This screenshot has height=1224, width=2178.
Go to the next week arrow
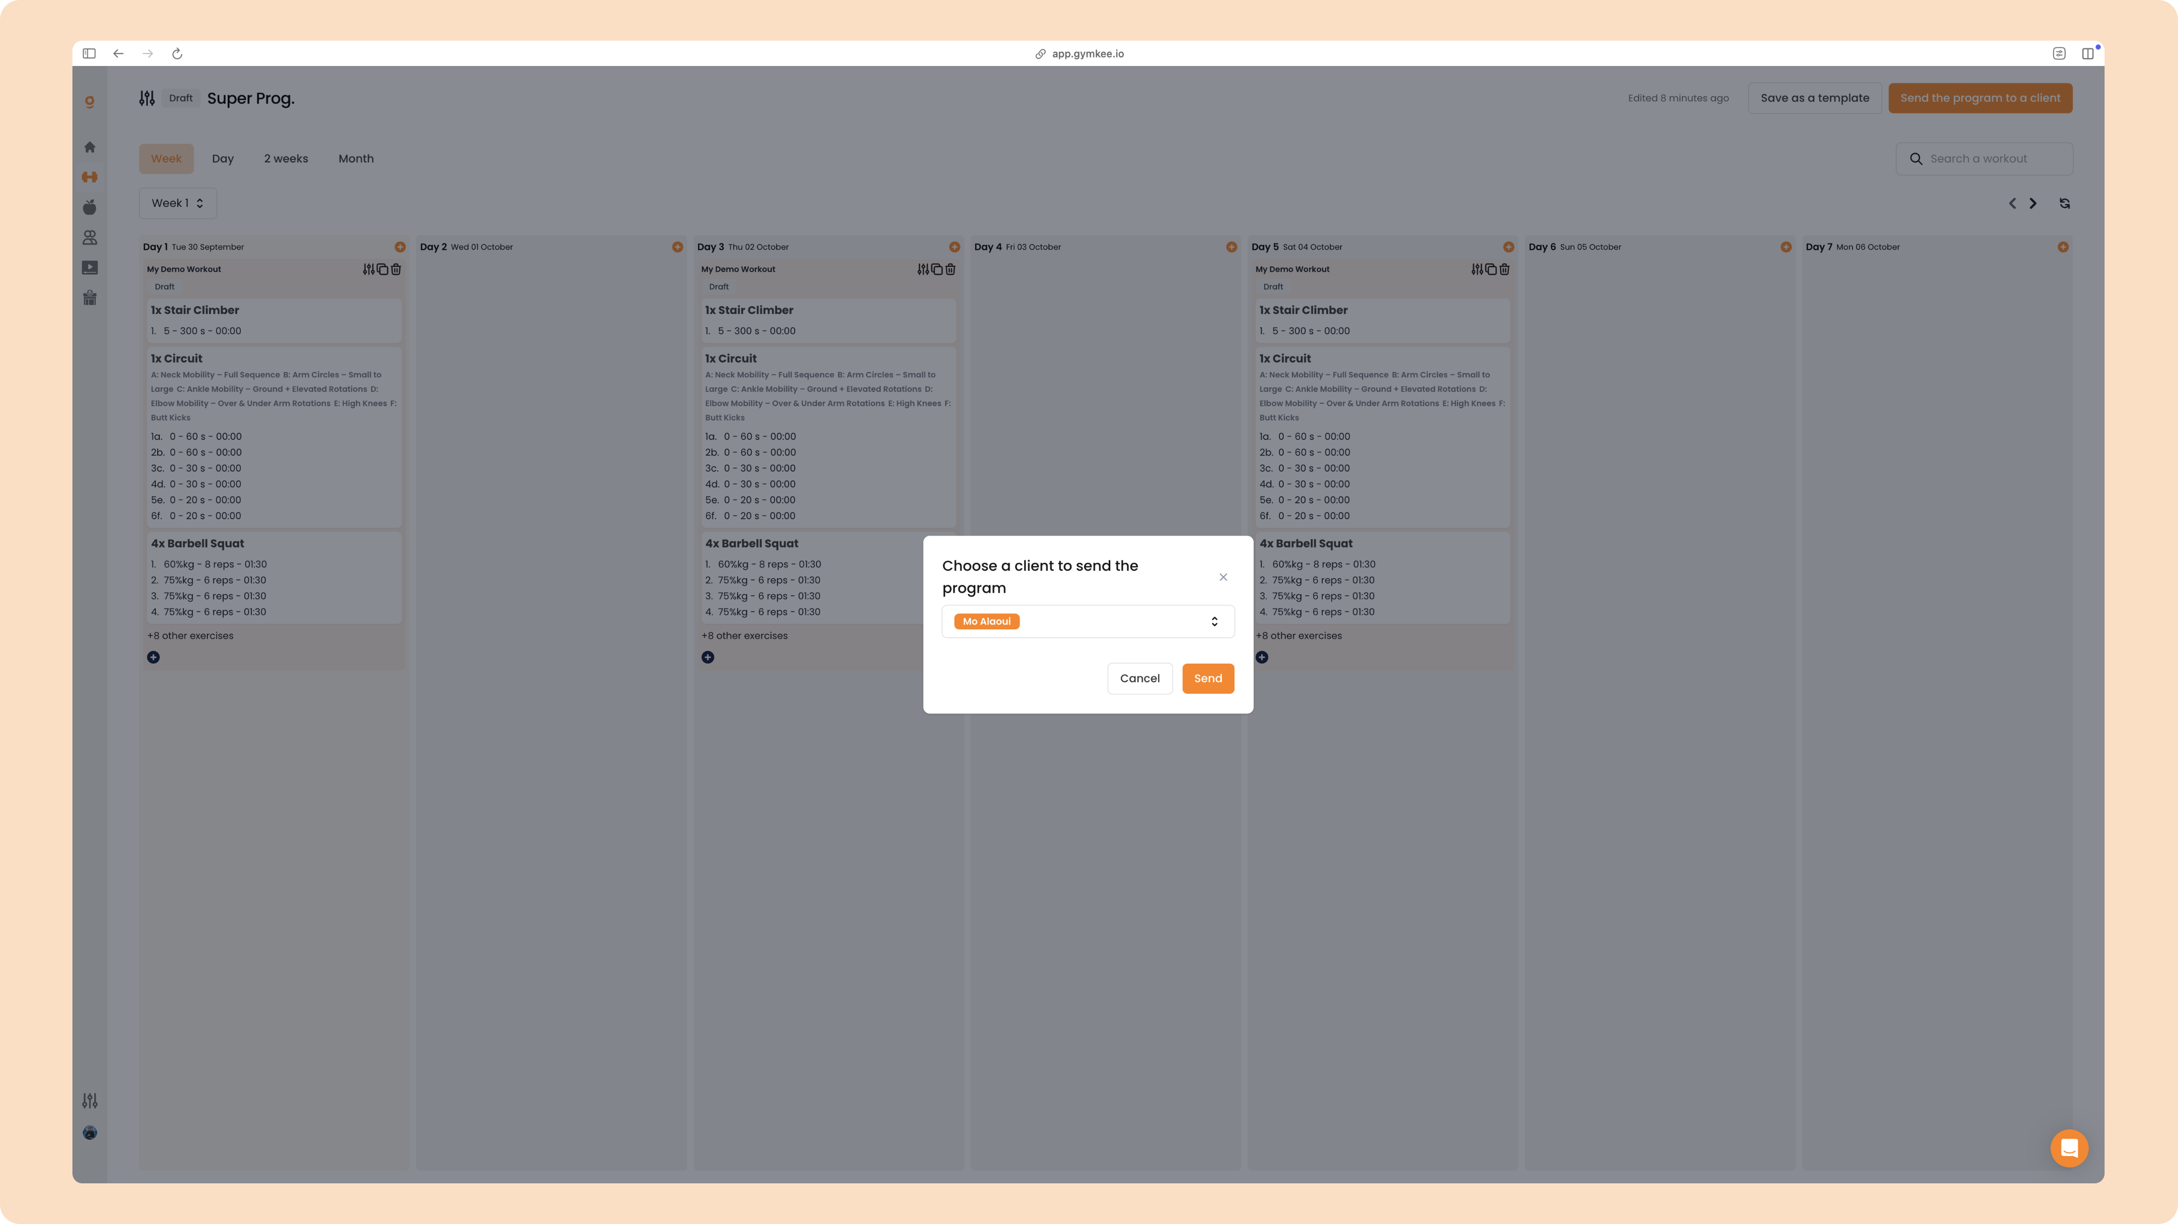2034,203
